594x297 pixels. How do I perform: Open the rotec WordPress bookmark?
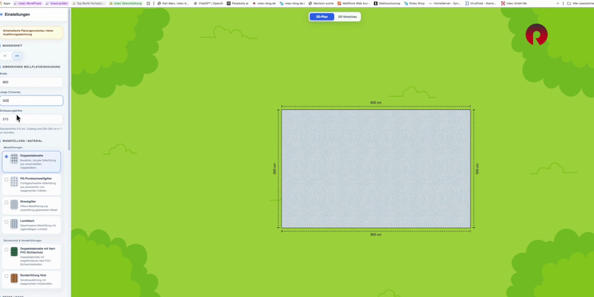(x=28, y=3)
